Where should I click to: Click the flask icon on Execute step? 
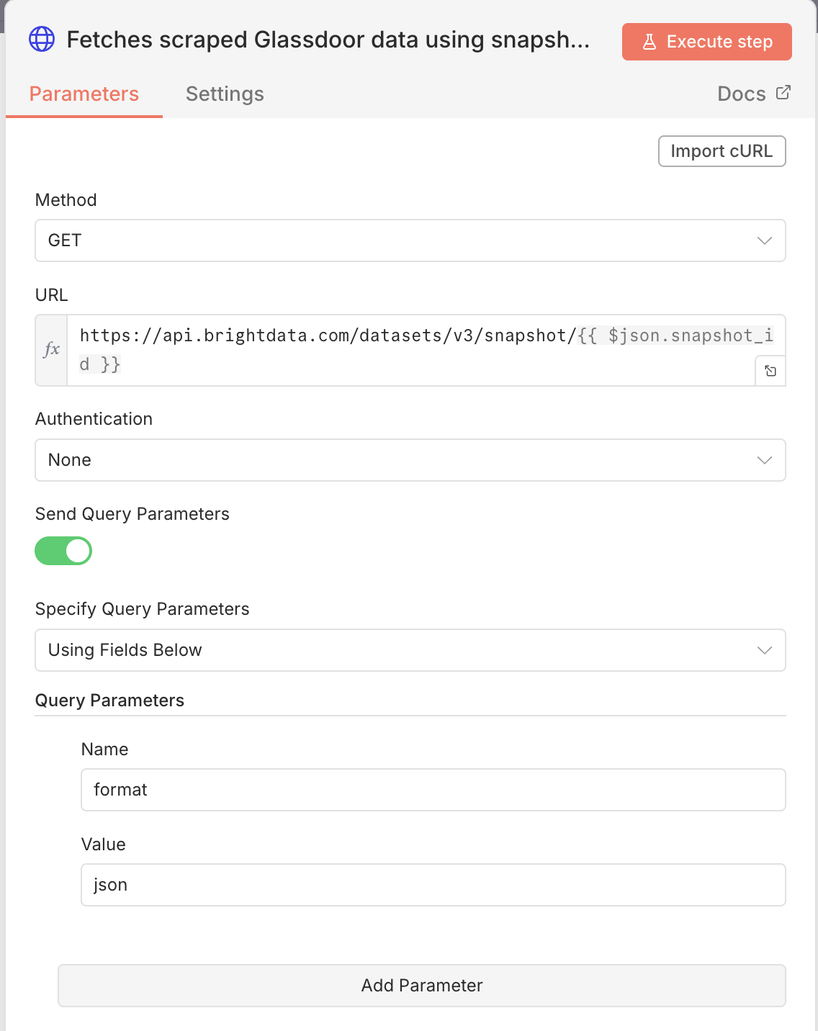click(650, 42)
